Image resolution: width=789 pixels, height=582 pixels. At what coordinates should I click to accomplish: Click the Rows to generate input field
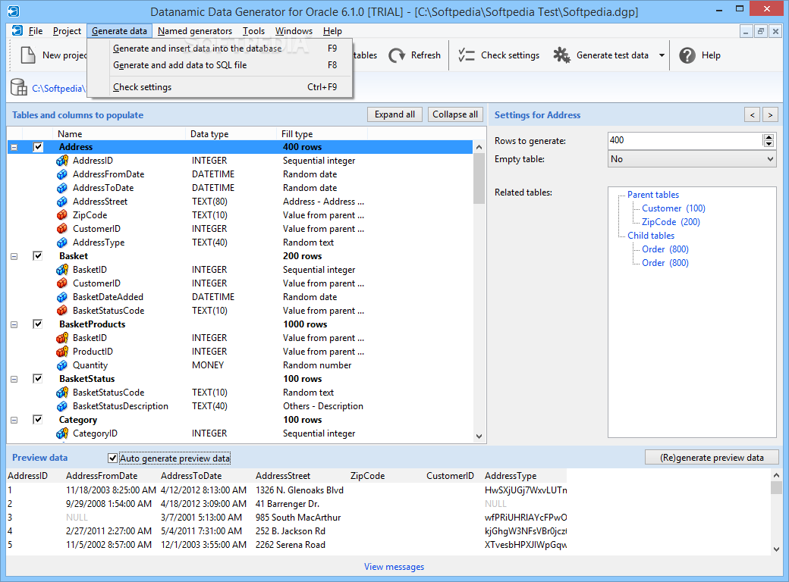pyautogui.click(x=685, y=141)
